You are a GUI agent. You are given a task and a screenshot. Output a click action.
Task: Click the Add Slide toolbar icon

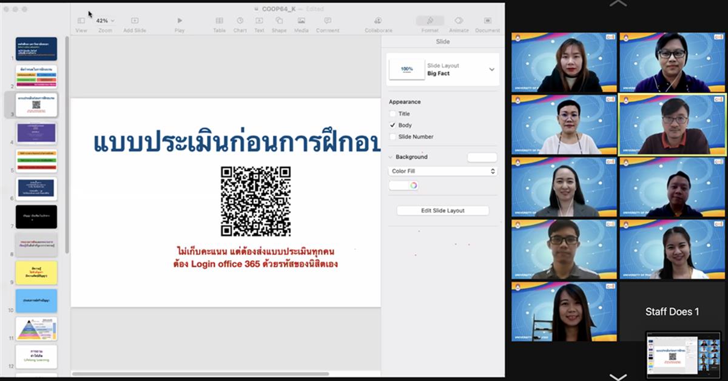tap(135, 21)
